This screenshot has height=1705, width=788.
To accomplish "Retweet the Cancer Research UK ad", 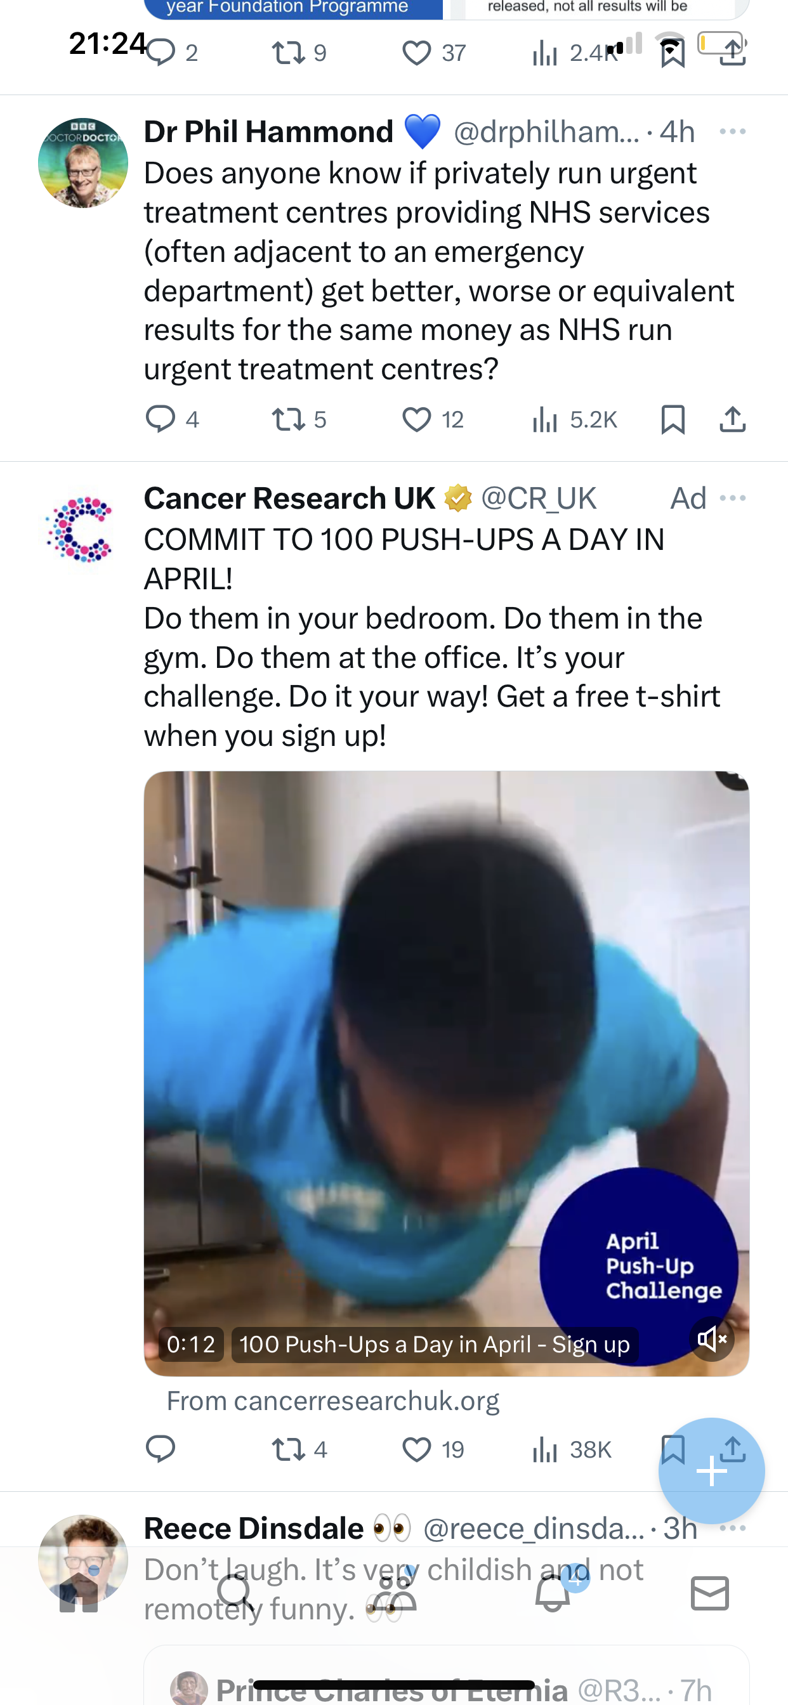I will pos(299,1449).
